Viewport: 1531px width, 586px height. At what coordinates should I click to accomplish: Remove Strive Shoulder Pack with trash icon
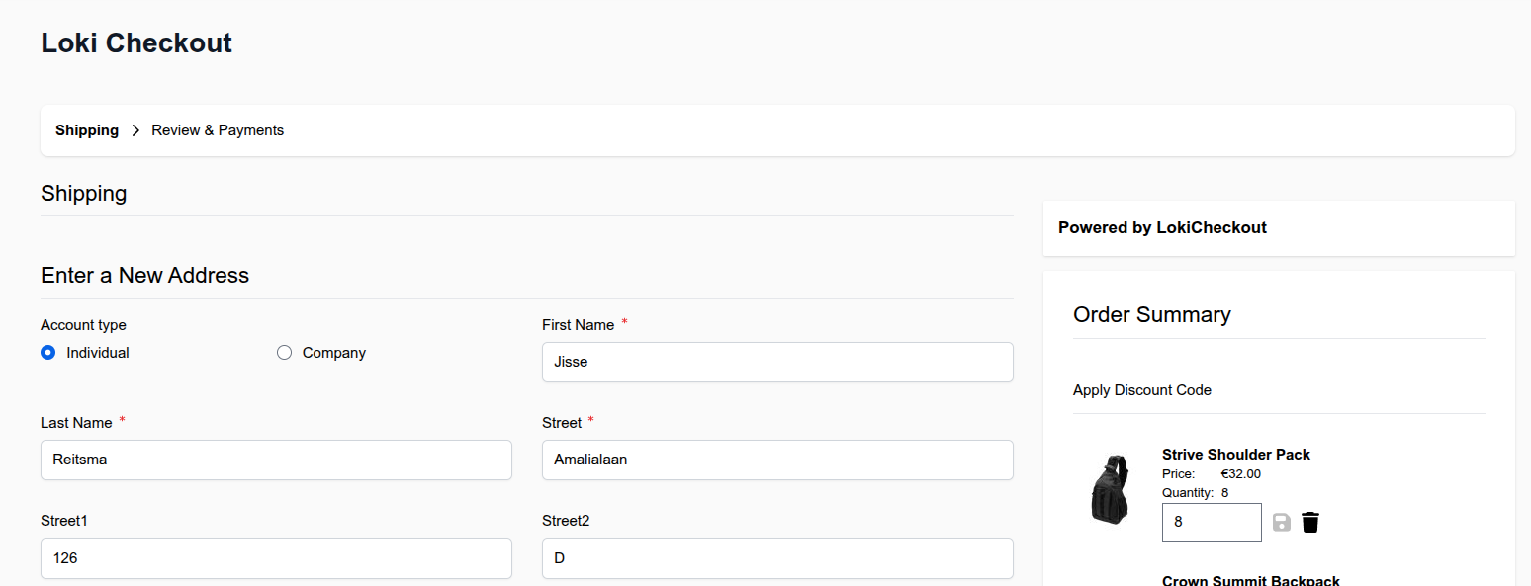1310,523
